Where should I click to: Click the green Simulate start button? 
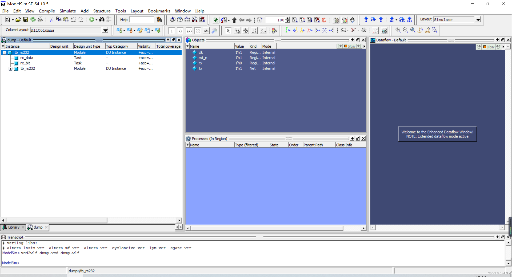click(x=91, y=19)
